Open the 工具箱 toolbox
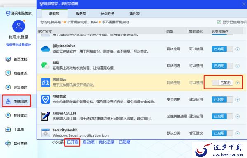 click(15, 129)
